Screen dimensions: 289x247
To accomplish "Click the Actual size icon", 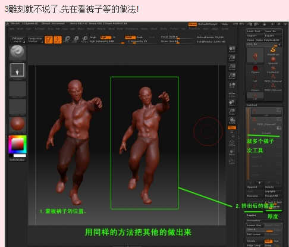I will (x=232, y=67).
